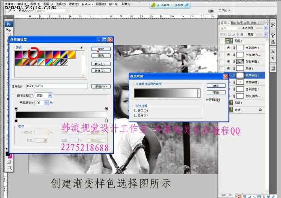Open gradient picker arrow in 渐变映射 dialog
The width and height of the screenshot is (281, 198).
(199, 93)
